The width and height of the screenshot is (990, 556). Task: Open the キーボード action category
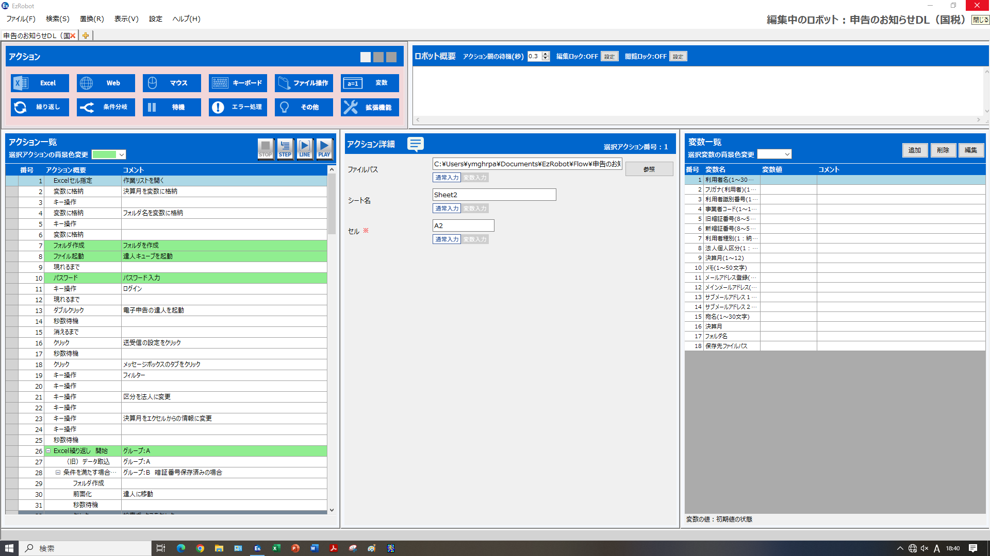238,83
